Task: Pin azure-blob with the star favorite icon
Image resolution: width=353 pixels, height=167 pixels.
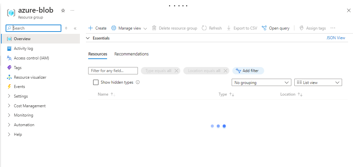Action: [63, 10]
